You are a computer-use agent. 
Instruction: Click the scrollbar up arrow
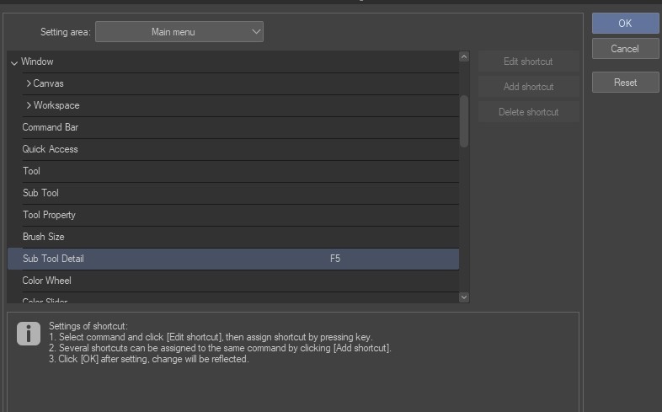tap(464, 56)
